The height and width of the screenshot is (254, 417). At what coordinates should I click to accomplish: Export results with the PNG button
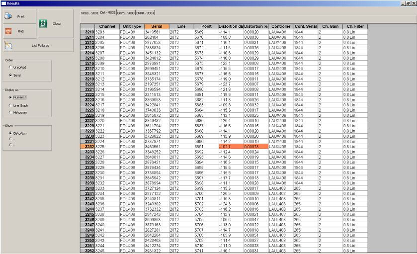point(19,31)
